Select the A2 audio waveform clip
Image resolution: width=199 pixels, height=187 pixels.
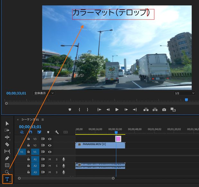point(100,166)
